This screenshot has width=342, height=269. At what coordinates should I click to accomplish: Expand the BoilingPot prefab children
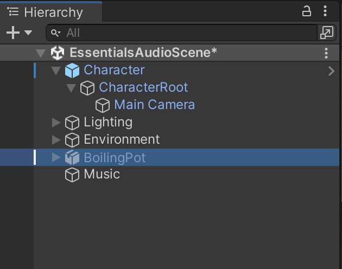pyautogui.click(x=56, y=158)
